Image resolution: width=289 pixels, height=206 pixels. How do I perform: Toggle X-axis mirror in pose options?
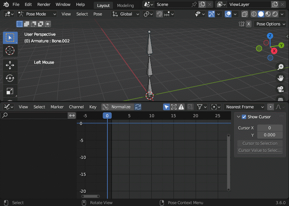(248, 24)
